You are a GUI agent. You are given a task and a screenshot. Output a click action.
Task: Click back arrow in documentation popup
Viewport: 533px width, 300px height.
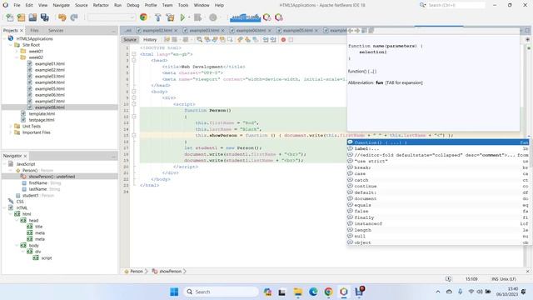(351, 31)
